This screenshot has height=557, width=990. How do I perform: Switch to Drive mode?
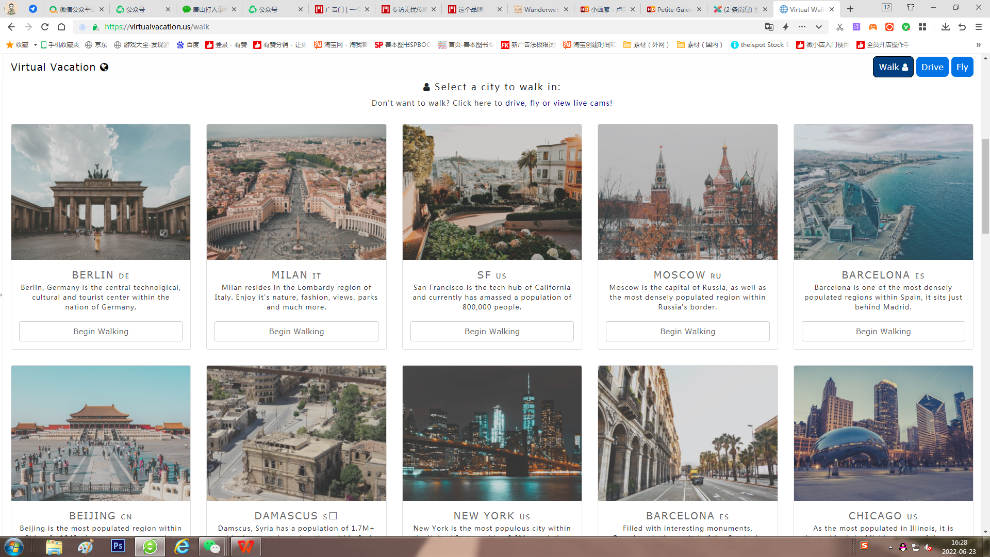point(932,67)
